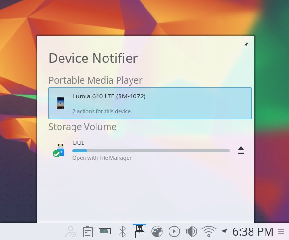Expand hidden system tray icons arrow
This screenshot has height=240, width=289.
tap(224, 231)
